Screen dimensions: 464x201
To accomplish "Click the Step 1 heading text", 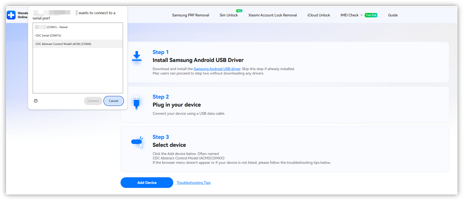I will pos(161,52).
